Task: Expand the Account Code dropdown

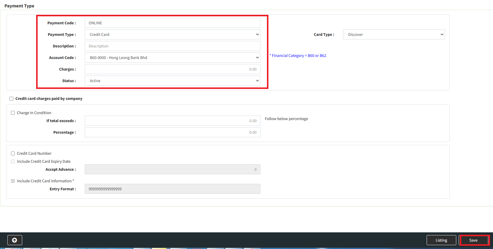Action: [172, 58]
